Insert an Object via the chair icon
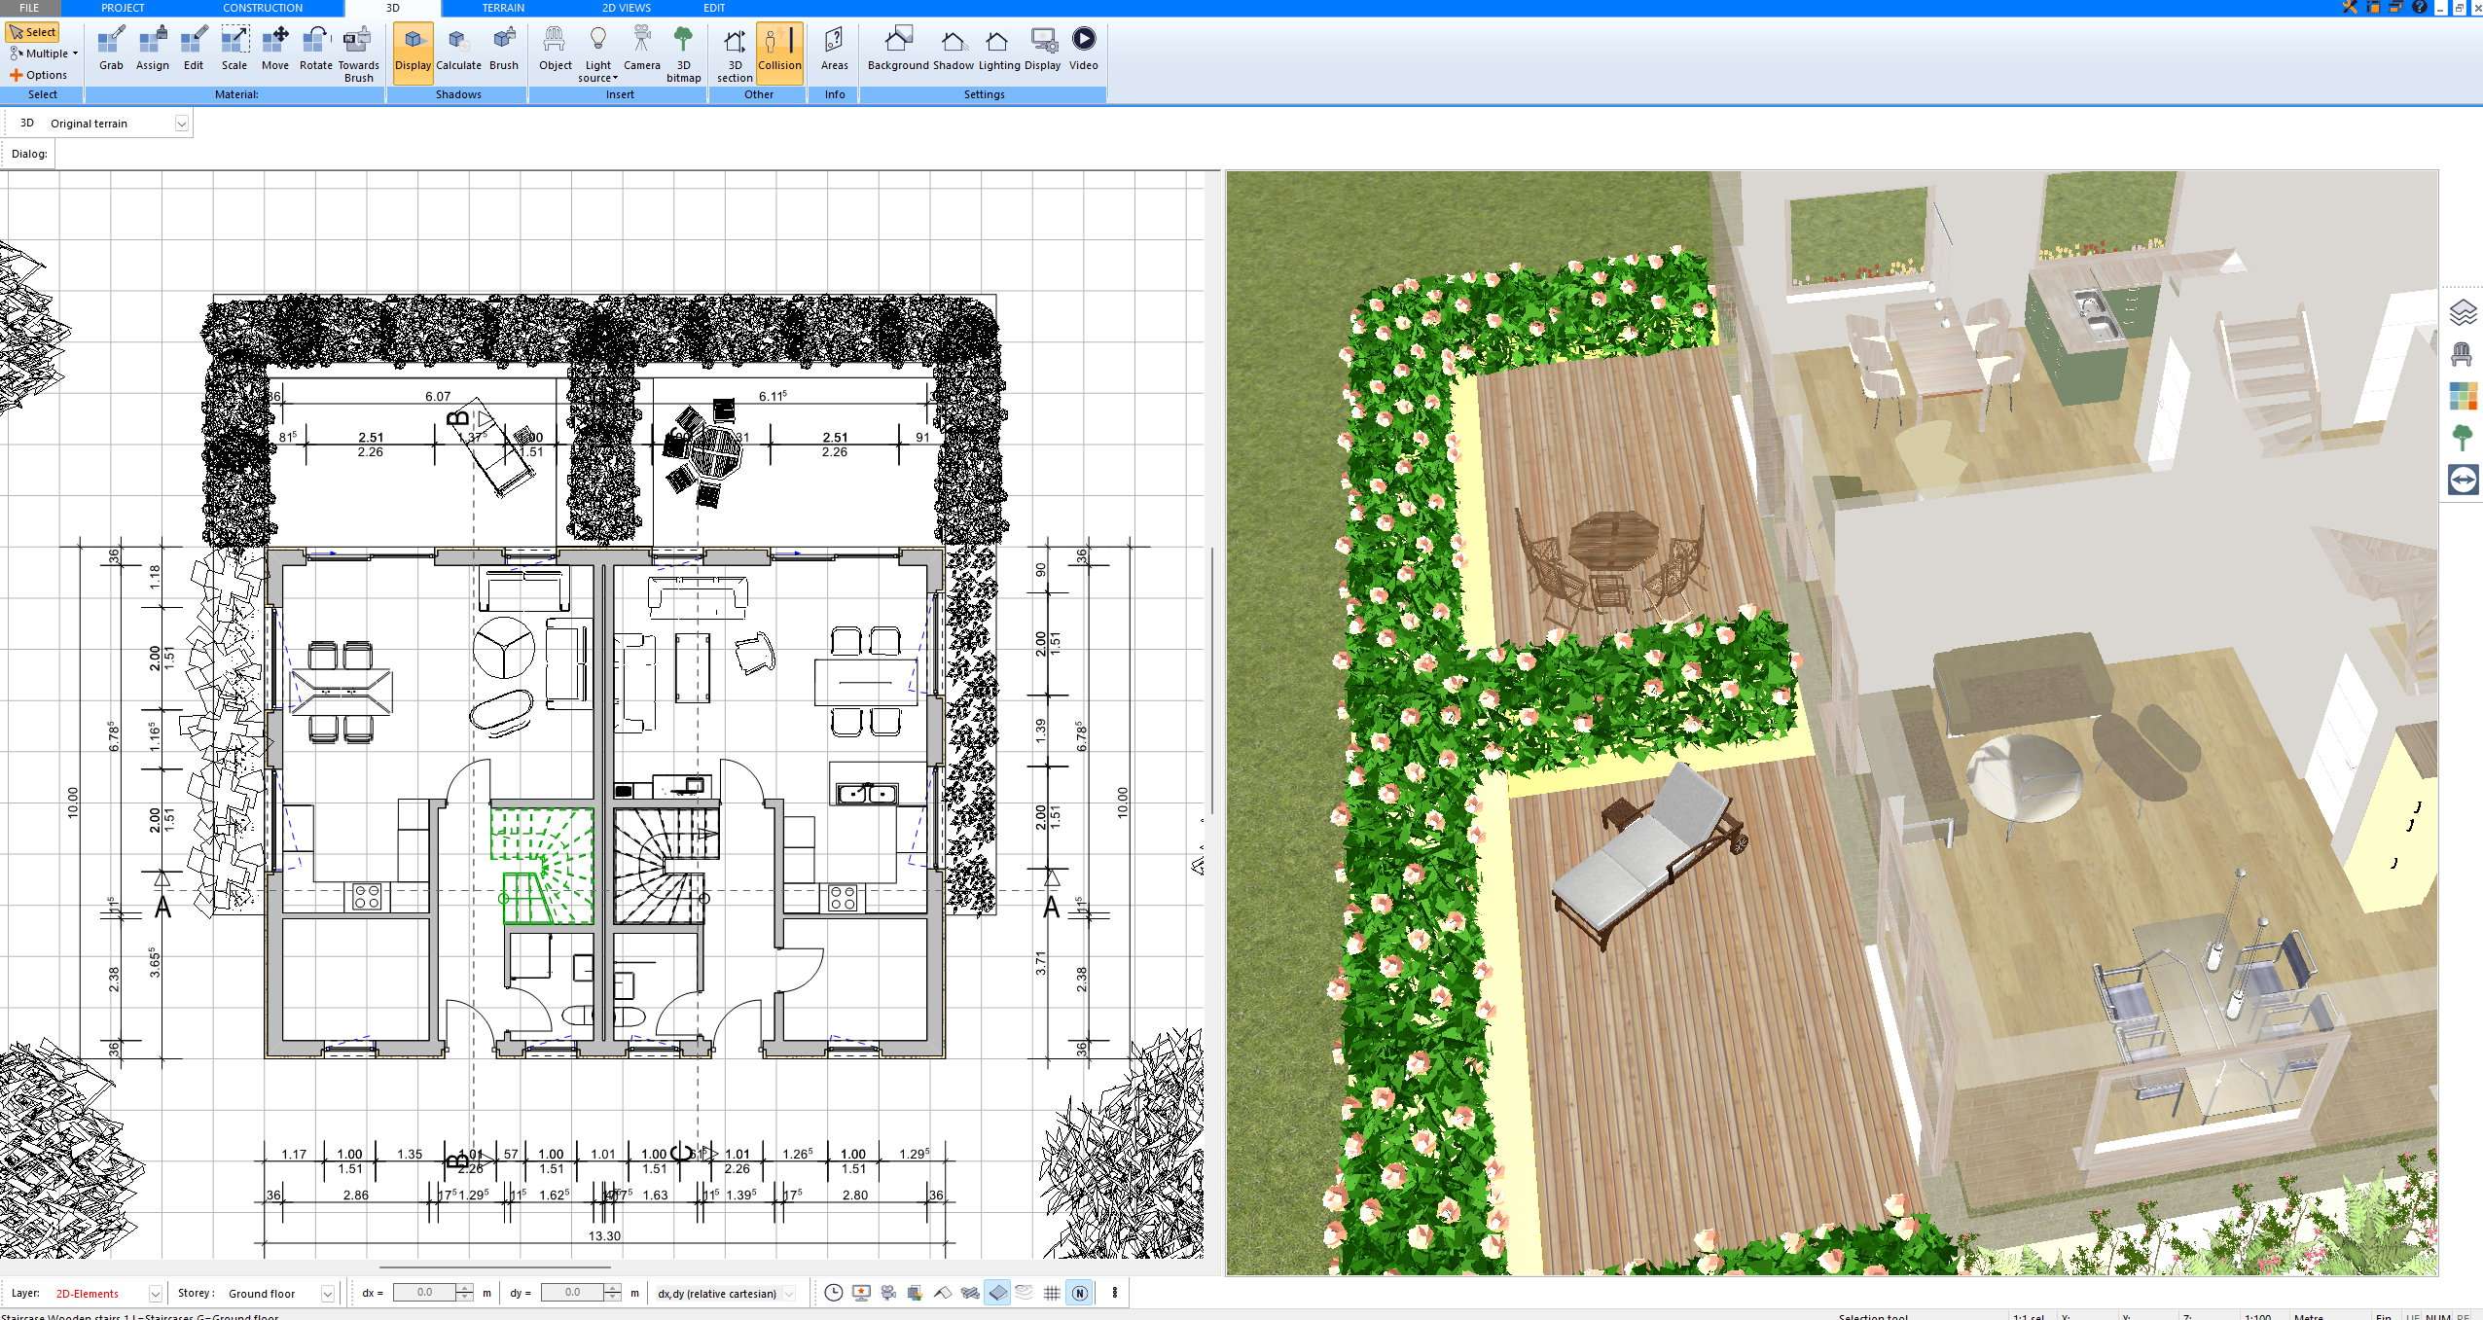The height and width of the screenshot is (1320, 2483). click(556, 50)
